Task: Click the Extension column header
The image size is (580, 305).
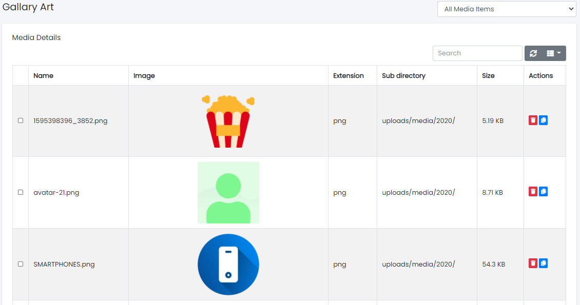Action: [x=348, y=75]
